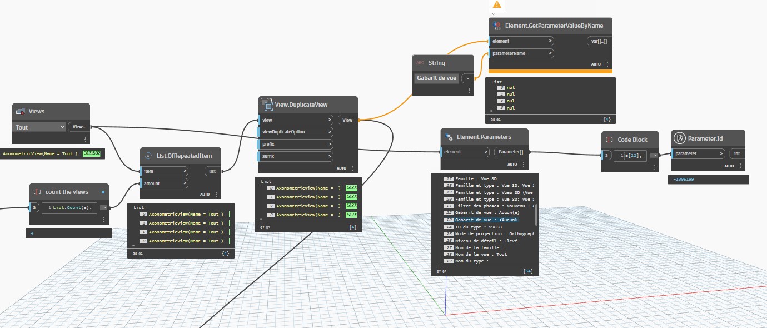Click the element input port on Element.Parameters
Image resolution: width=767 pixels, height=328 pixels.
click(465, 152)
